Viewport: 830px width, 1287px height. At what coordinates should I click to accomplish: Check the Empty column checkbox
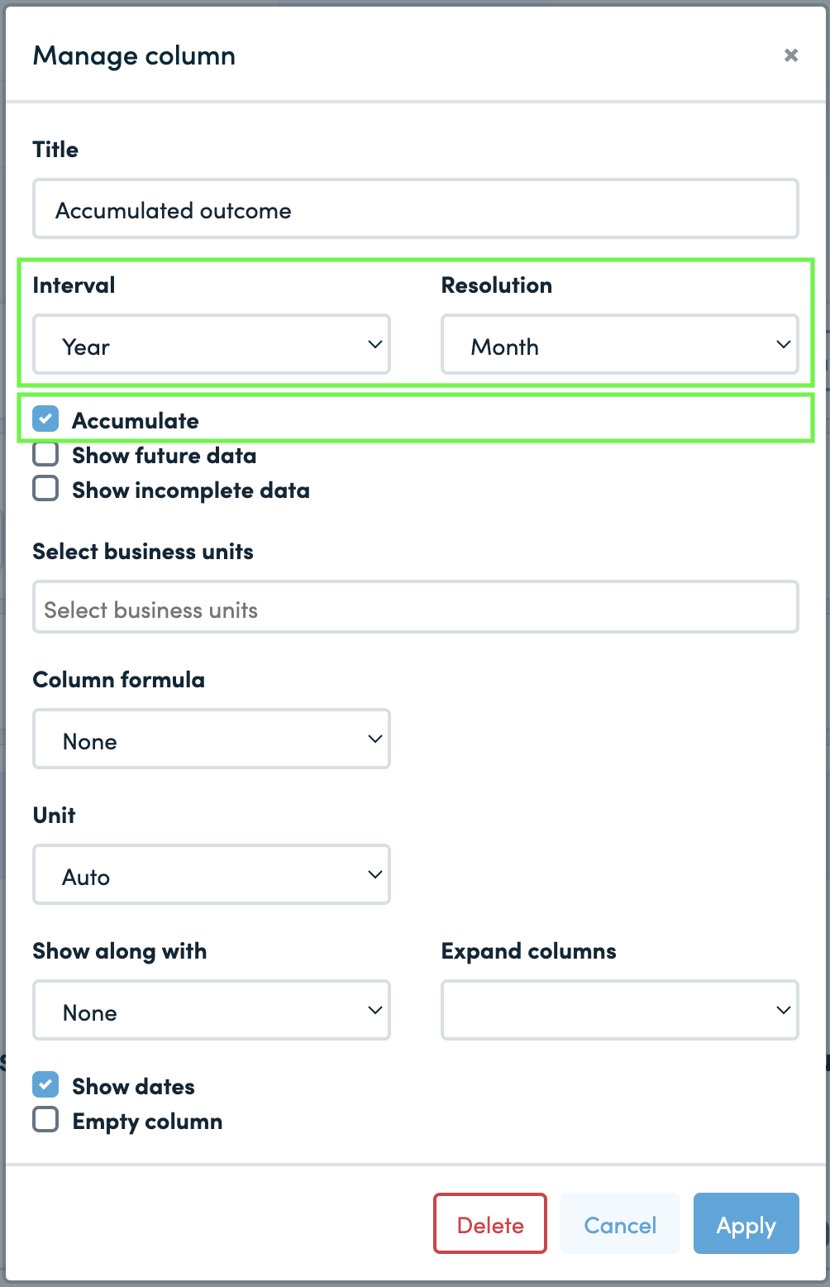point(45,1120)
